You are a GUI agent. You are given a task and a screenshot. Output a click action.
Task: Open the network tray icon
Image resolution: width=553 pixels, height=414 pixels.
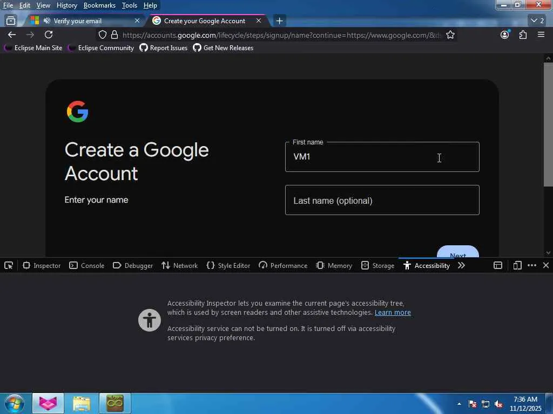pos(485,404)
